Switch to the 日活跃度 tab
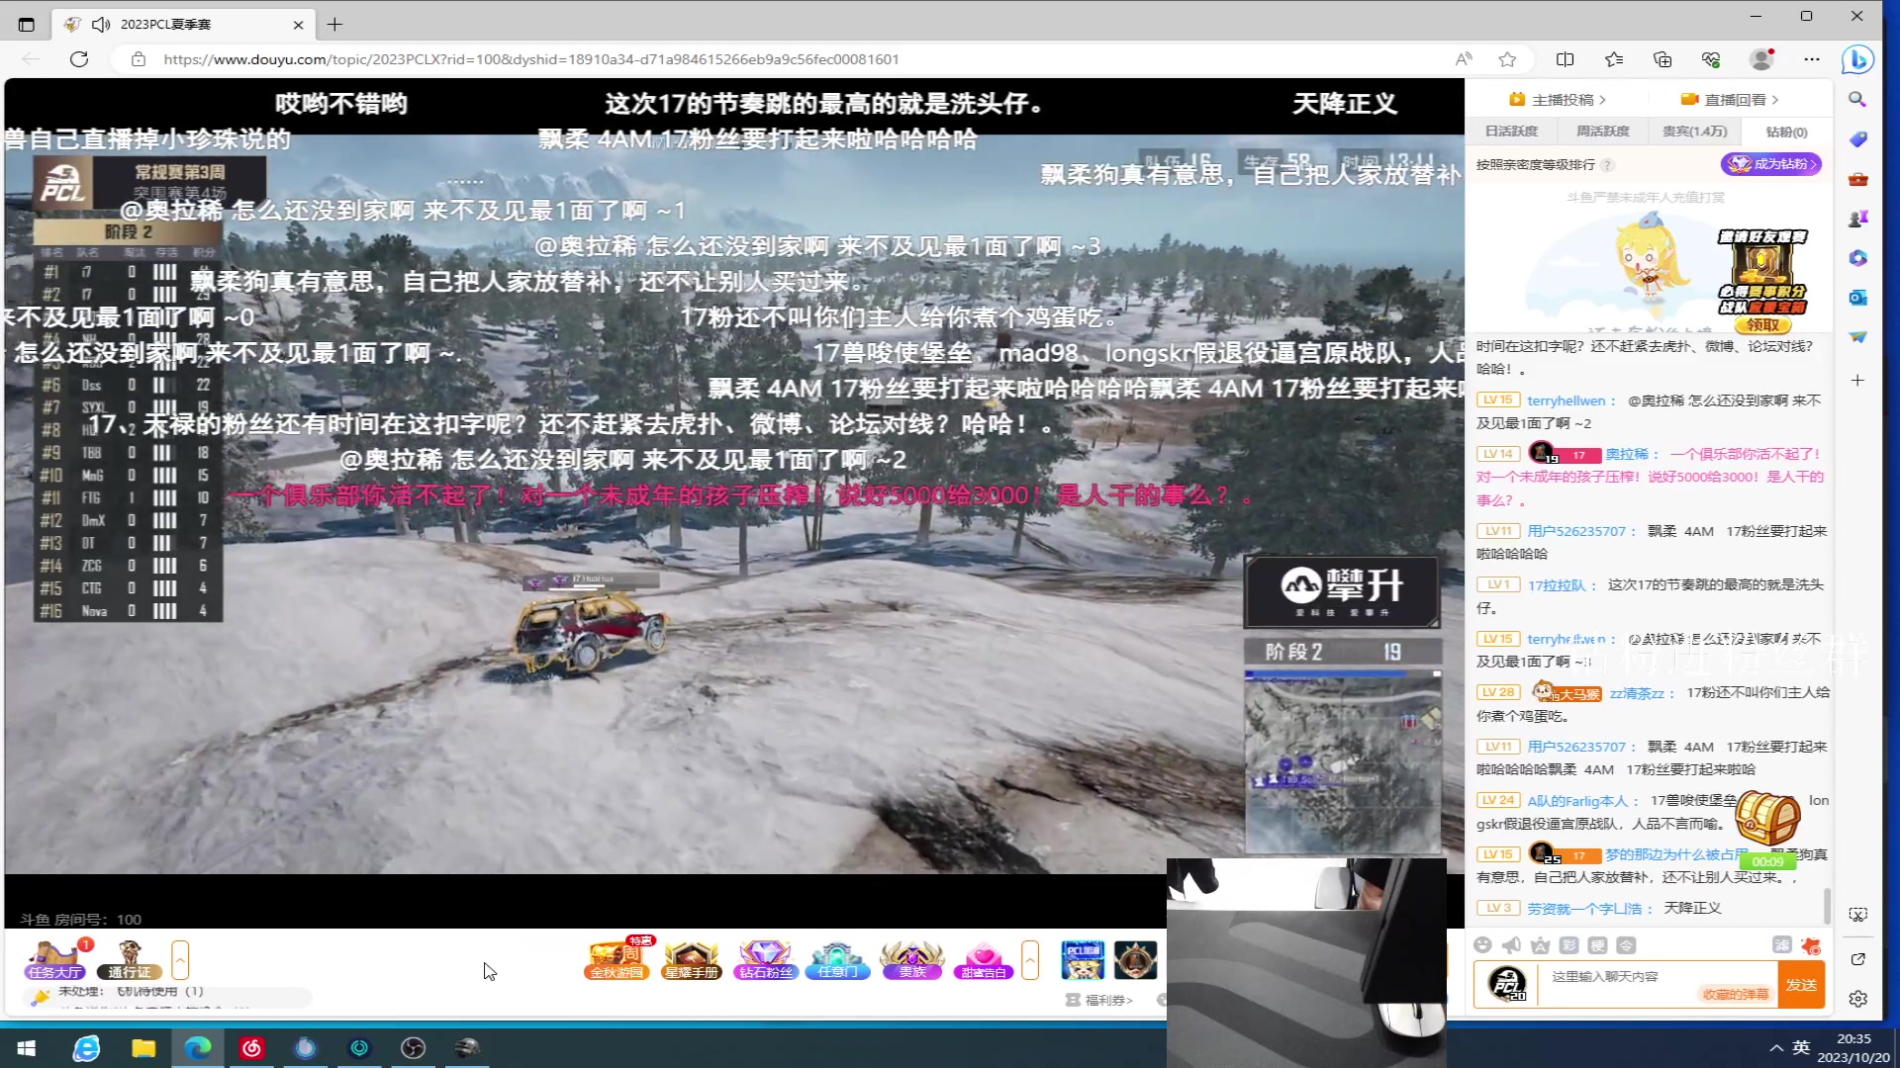This screenshot has height=1068, width=1900. [1511, 132]
